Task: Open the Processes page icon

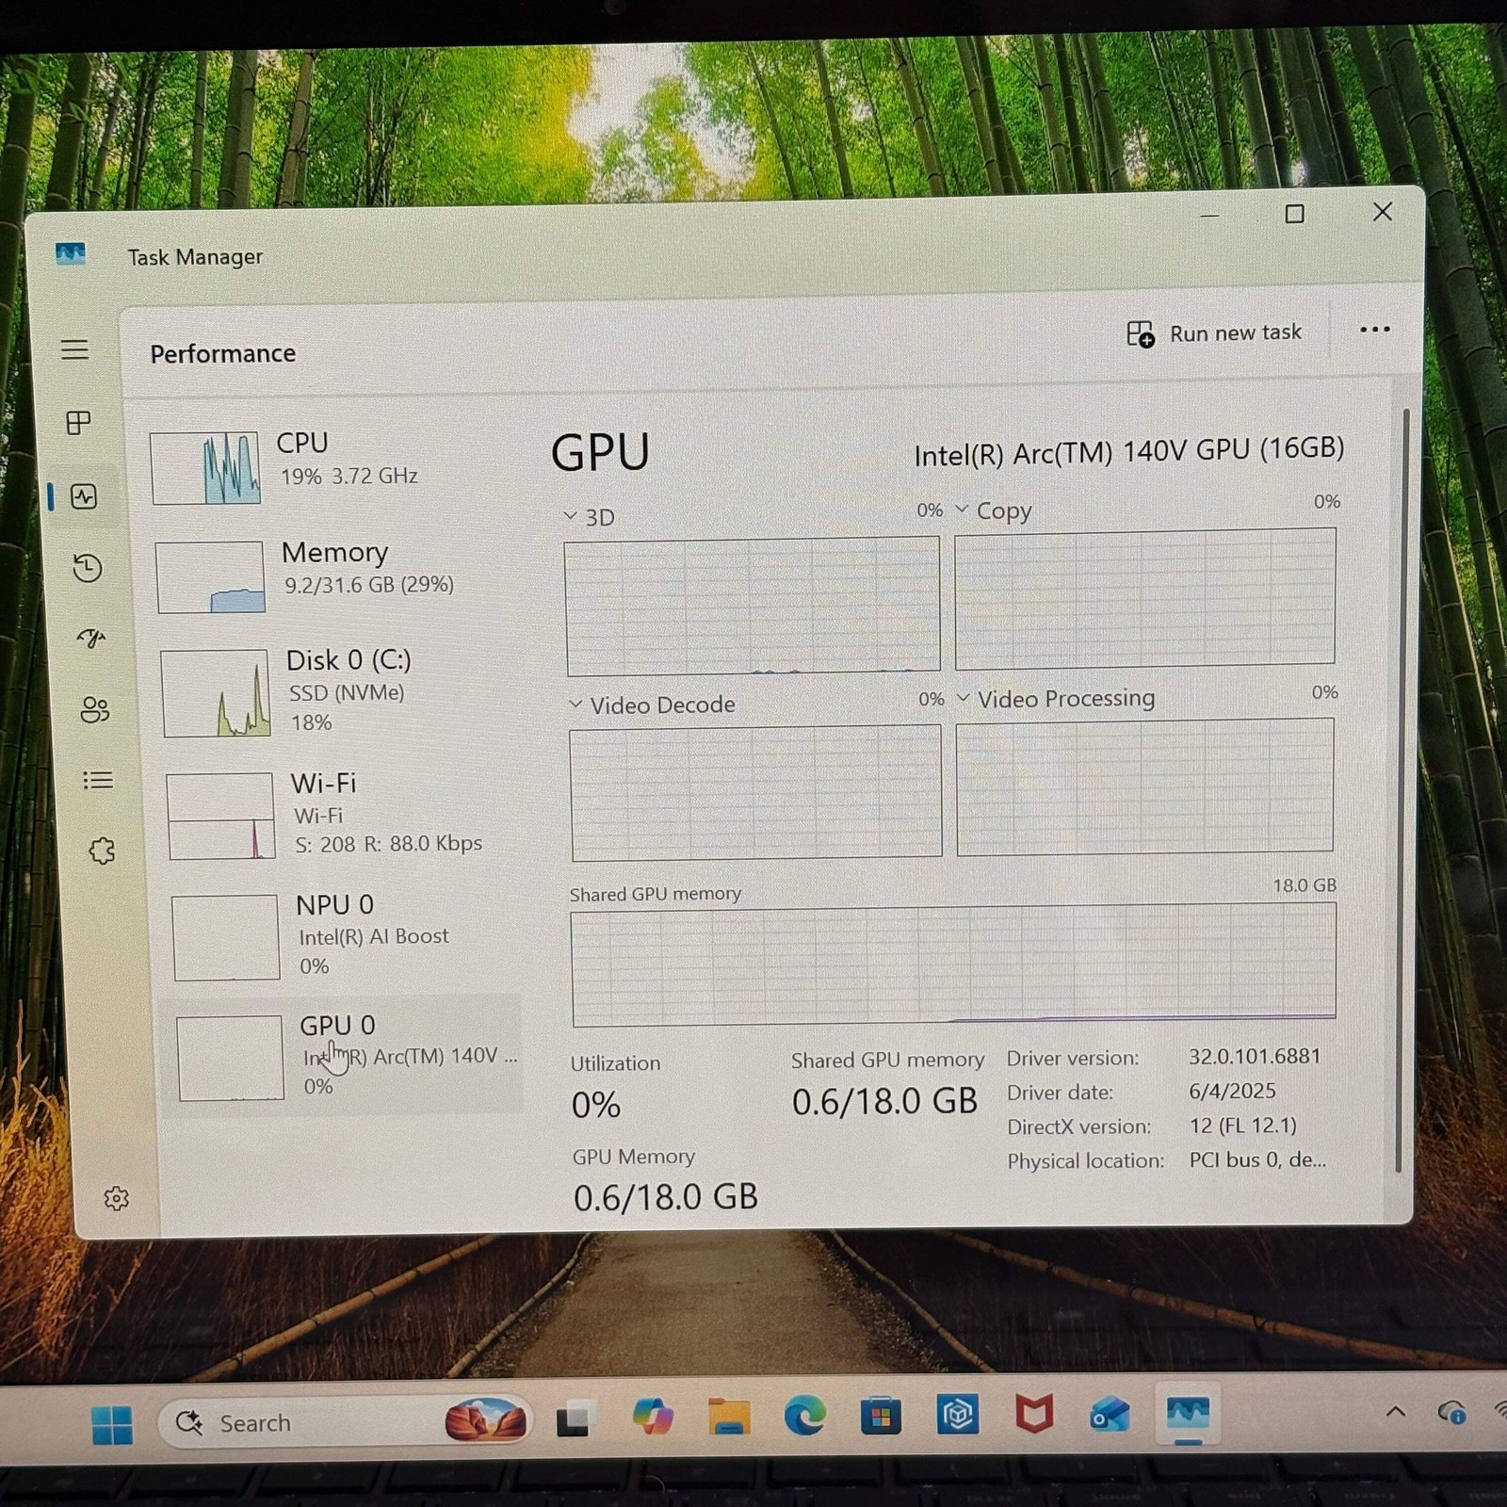Action: [79, 422]
